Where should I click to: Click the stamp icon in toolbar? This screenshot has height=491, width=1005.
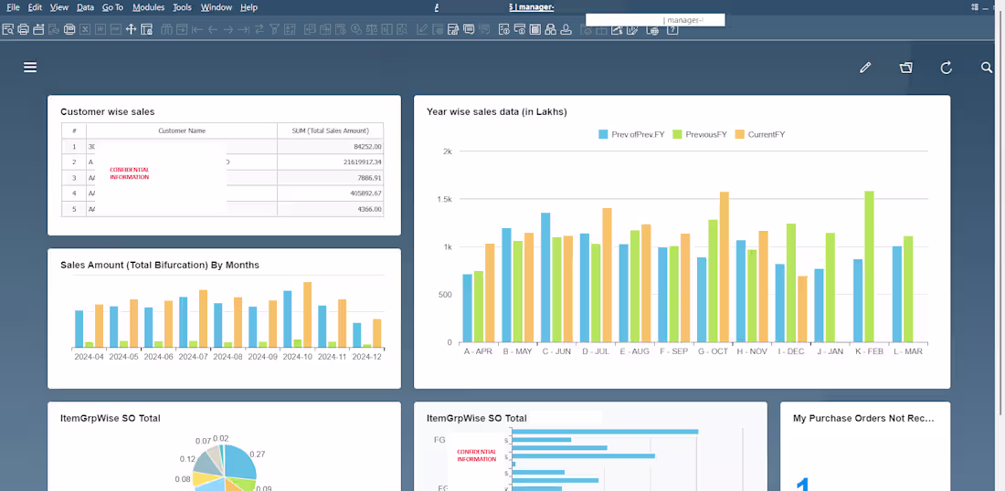click(566, 29)
